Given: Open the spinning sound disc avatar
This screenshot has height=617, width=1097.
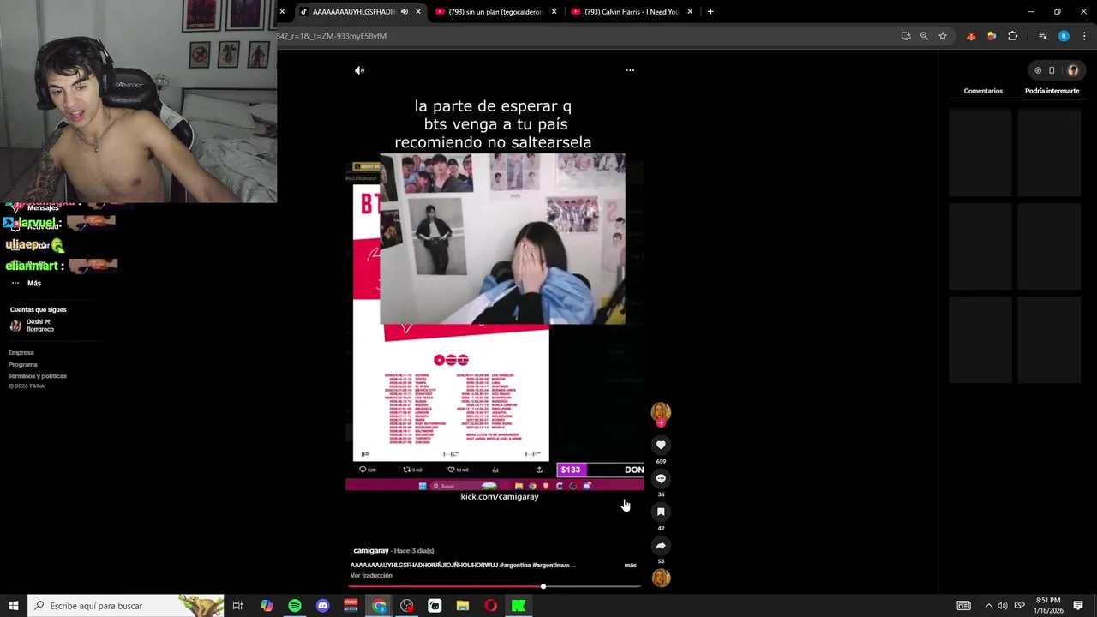Looking at the screenshot, I should click(661, 578).
